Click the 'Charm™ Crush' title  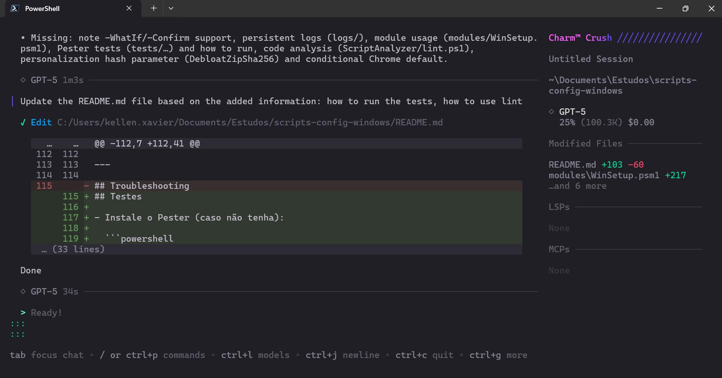(580, 38)
